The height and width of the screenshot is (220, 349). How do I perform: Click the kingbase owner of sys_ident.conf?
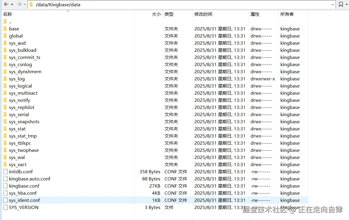click(290, 200)
